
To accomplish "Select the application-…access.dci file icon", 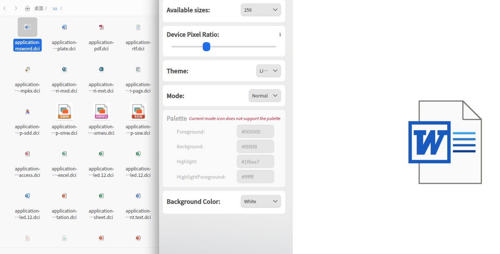I will tap(28, 154).
